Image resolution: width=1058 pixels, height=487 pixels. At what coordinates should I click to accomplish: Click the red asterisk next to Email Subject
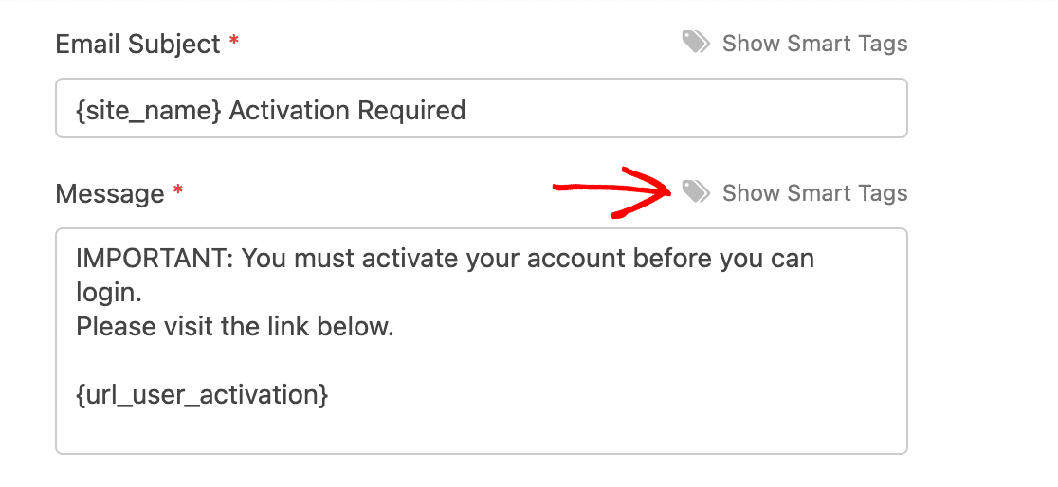tap(234, 44)
